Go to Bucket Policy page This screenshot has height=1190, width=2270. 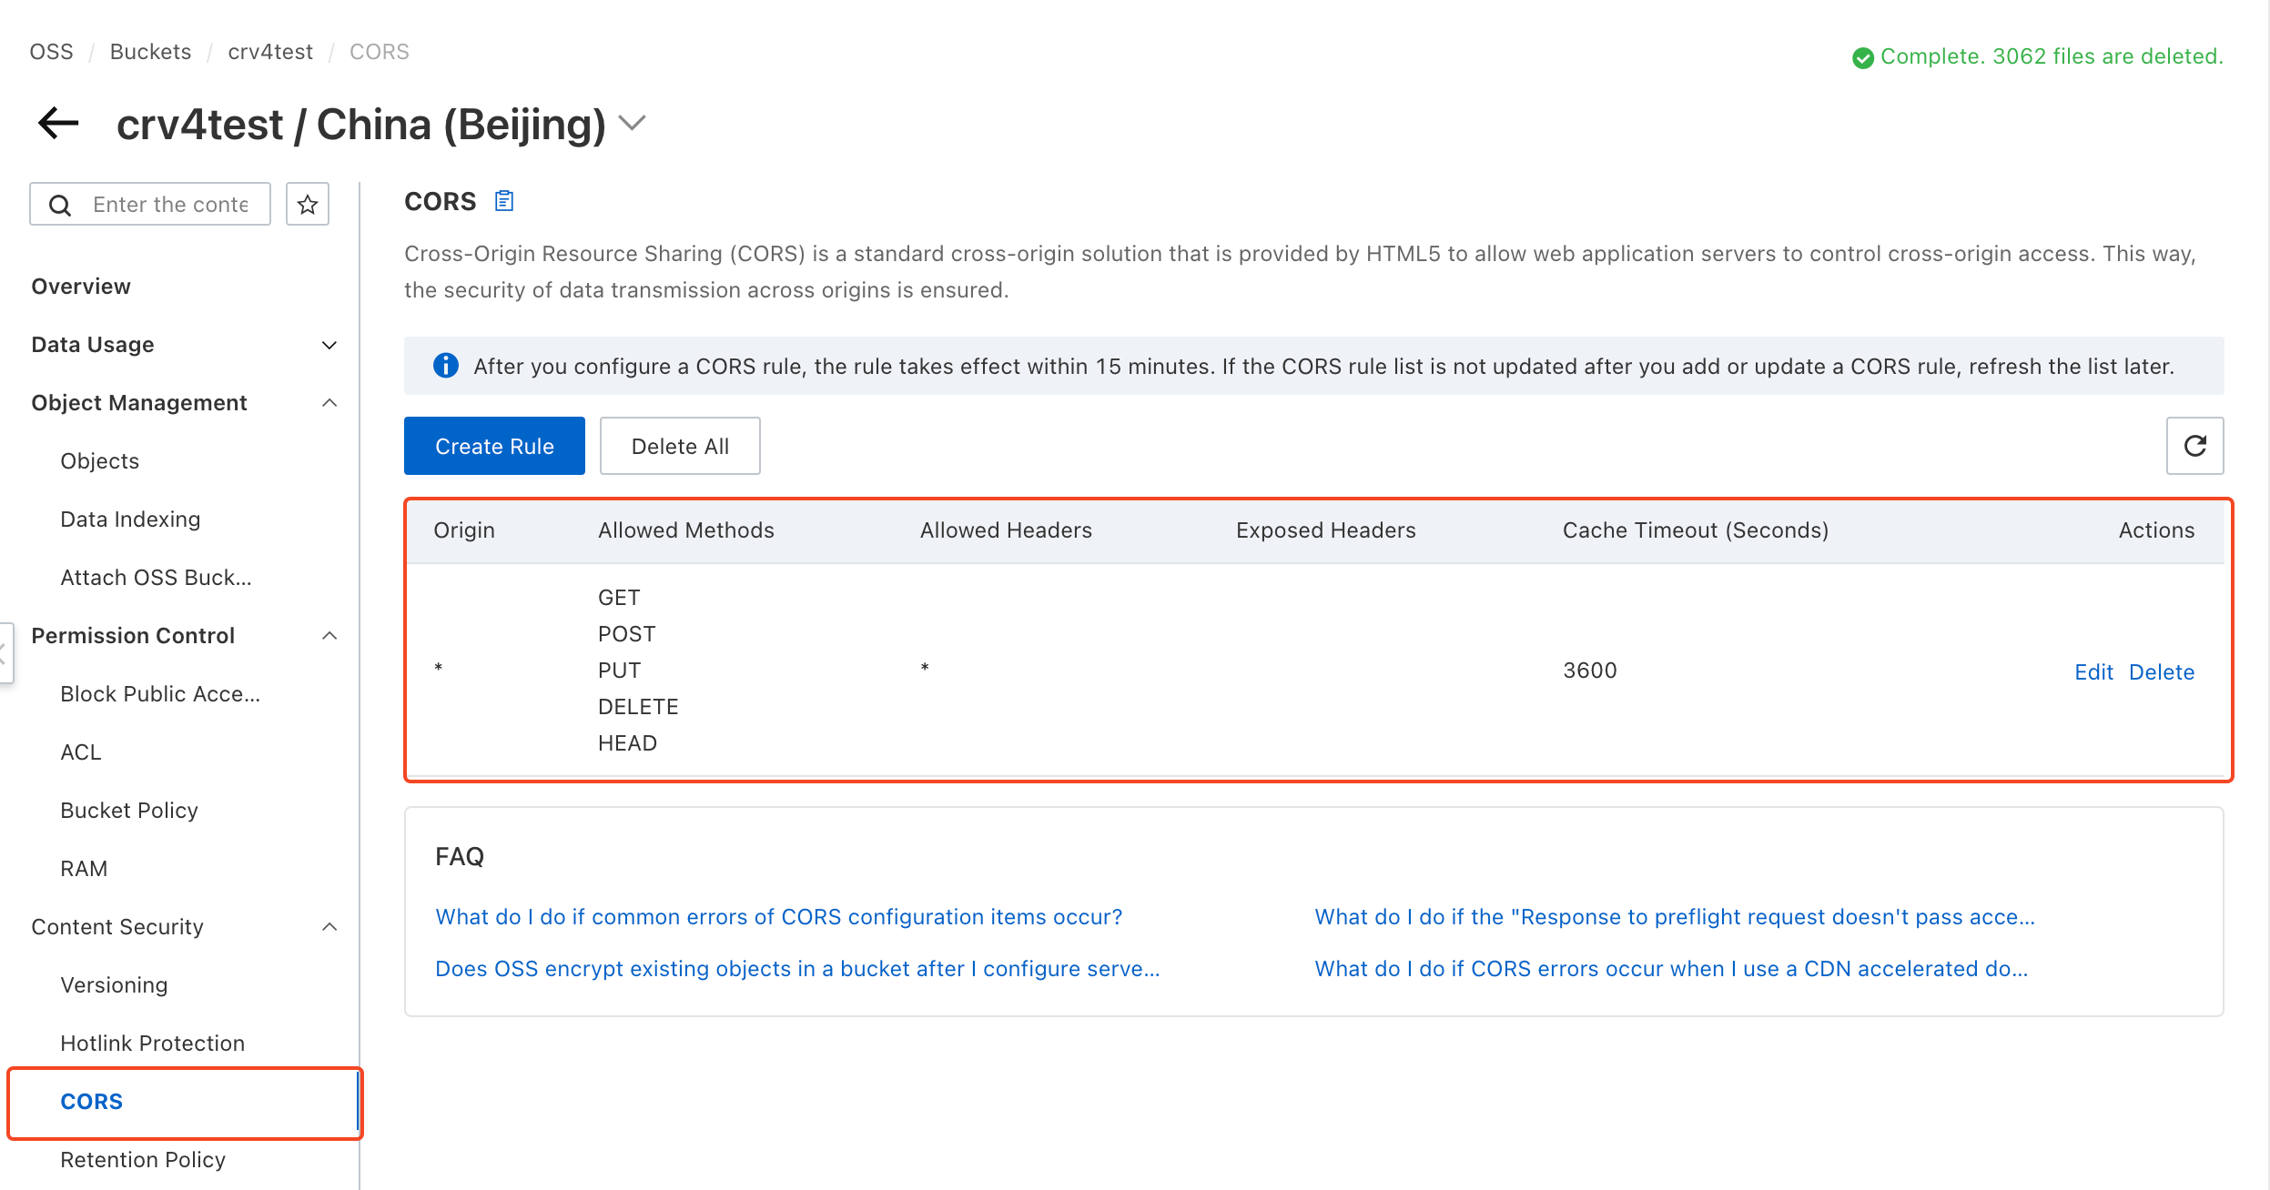coord(129,811)
